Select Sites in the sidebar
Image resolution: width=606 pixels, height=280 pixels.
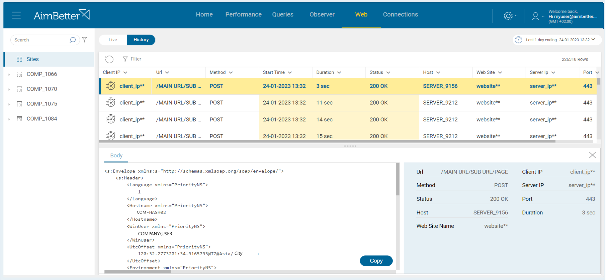(49, 59)
